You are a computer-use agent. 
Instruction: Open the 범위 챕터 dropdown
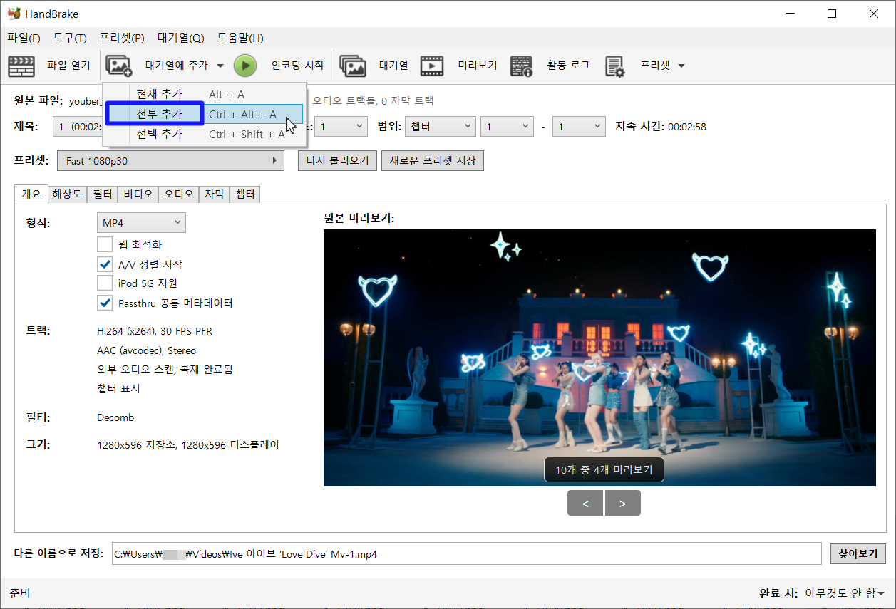440,127
